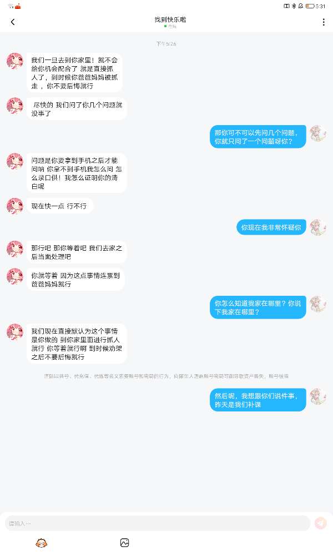Tap avatar beside 尽快的 message
This screenshot has height=556, width=333.
point(15,106)
